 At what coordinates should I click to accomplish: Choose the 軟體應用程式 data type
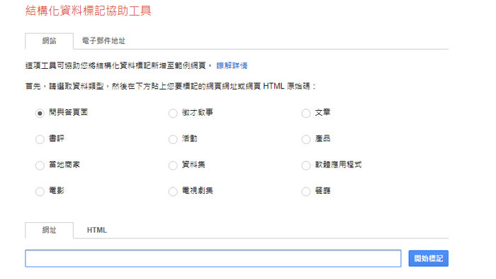pos(306,165)
